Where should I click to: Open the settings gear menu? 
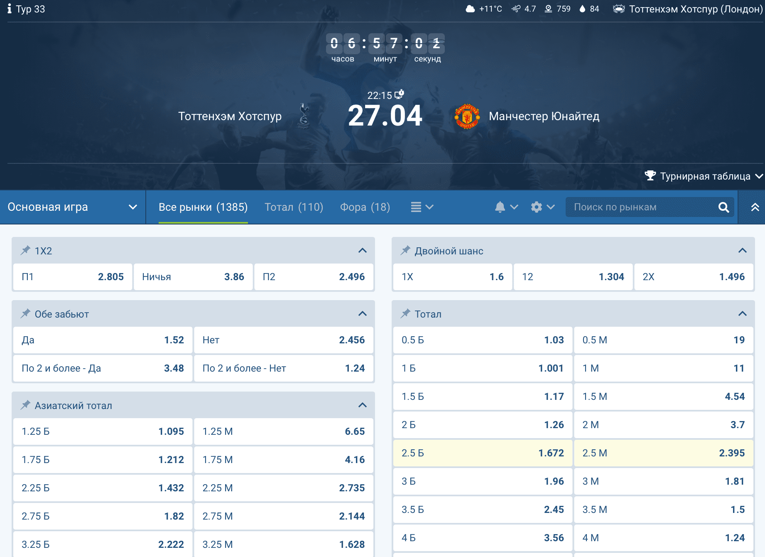[x=542, y=207]
